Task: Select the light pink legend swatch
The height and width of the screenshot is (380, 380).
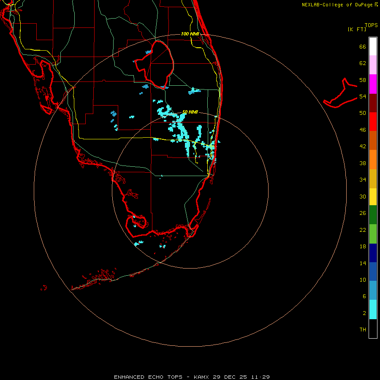Action: click(373, 65)
